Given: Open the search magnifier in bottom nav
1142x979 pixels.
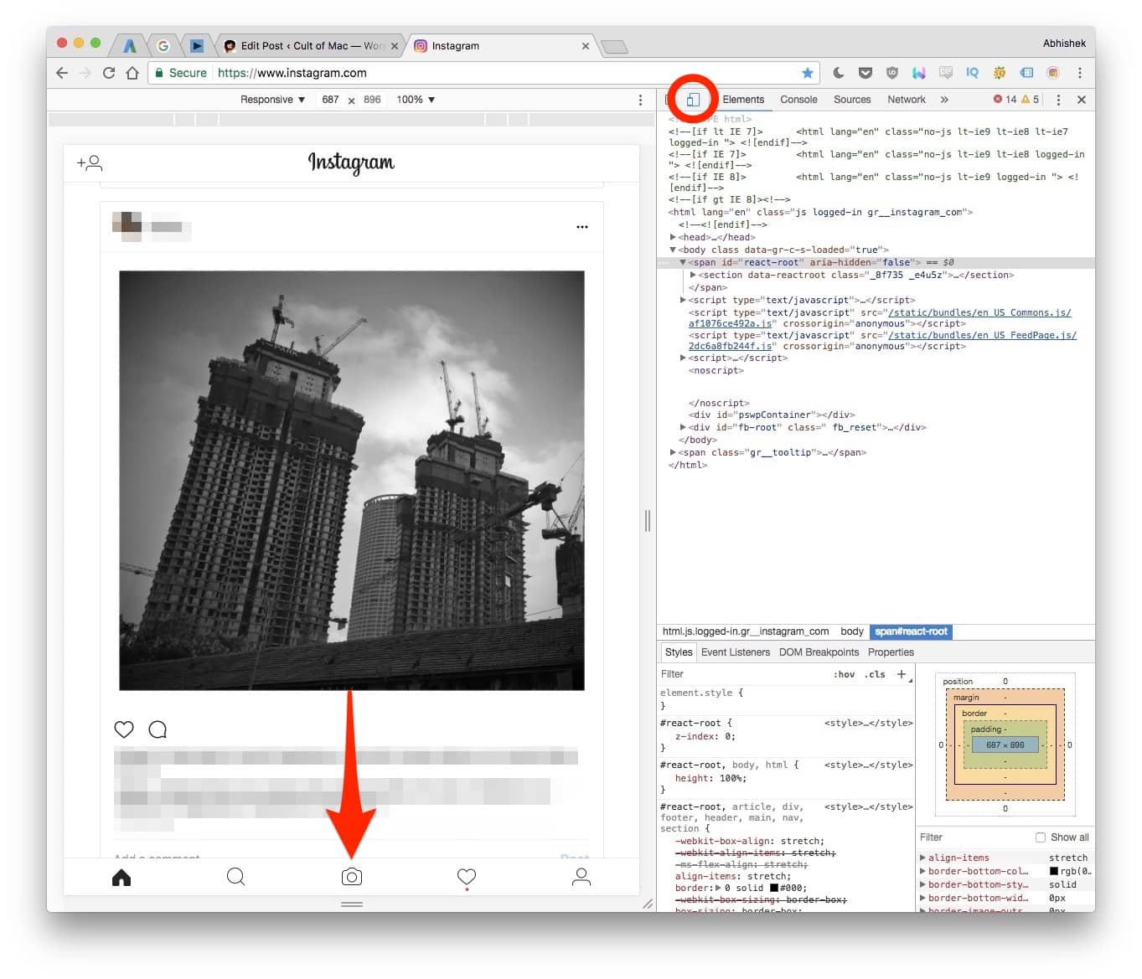Looking at the screenshot, I should pos(236,877).
